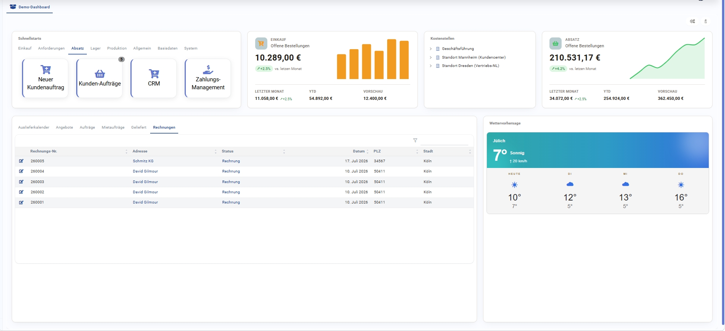Expand Standort Dresden (Vertriebs-NL) node
Screen dimensions: 725x331
pos(431,66)
